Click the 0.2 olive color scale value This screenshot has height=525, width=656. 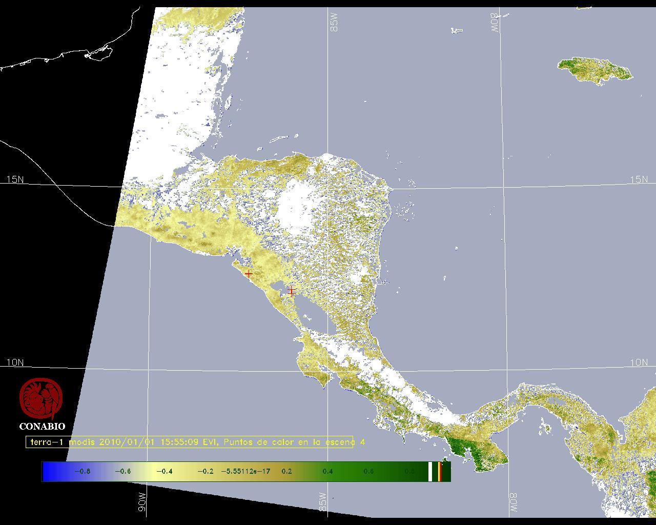(x=286, y=471)
